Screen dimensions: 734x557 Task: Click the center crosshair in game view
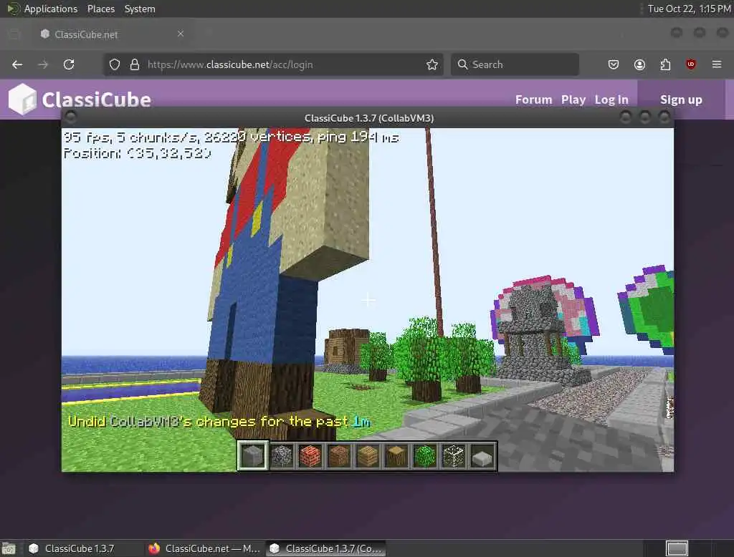tap(368, 299)
